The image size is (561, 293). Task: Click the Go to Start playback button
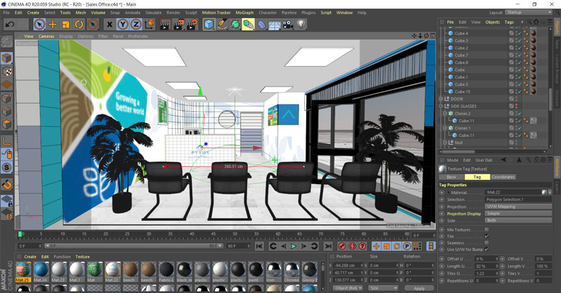coord(260,246)
